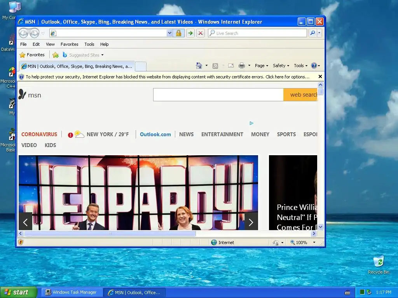Click the green Go arrow button
The width and height of the screenshot is (398, 298).
click(x=190, y=33)
